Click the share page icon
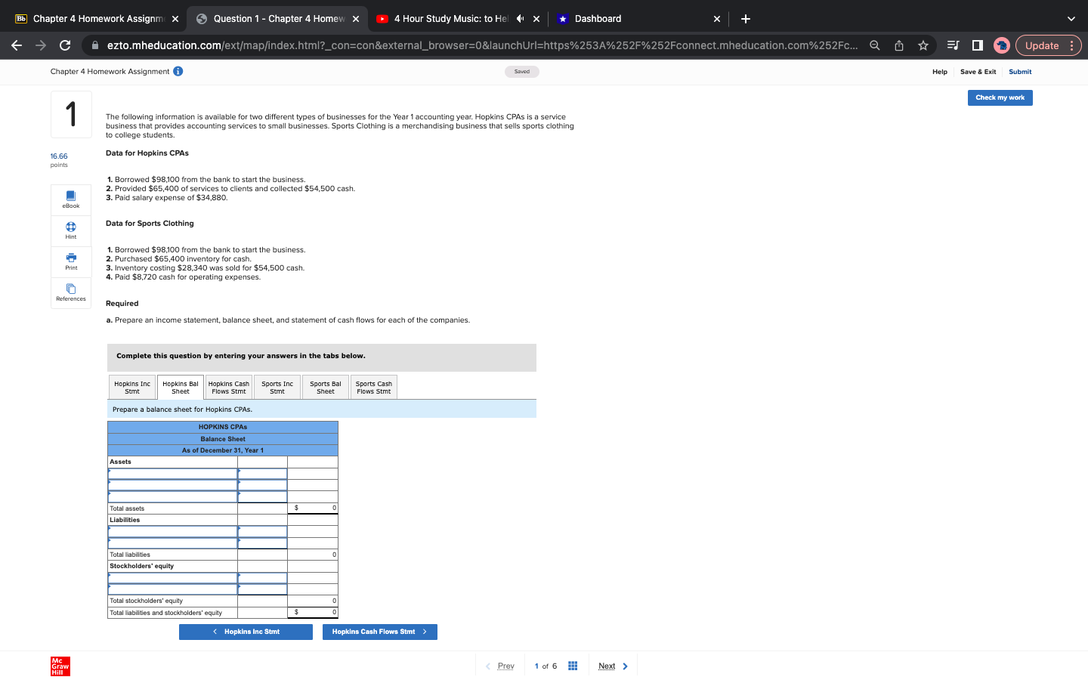 tap(899, 45)
